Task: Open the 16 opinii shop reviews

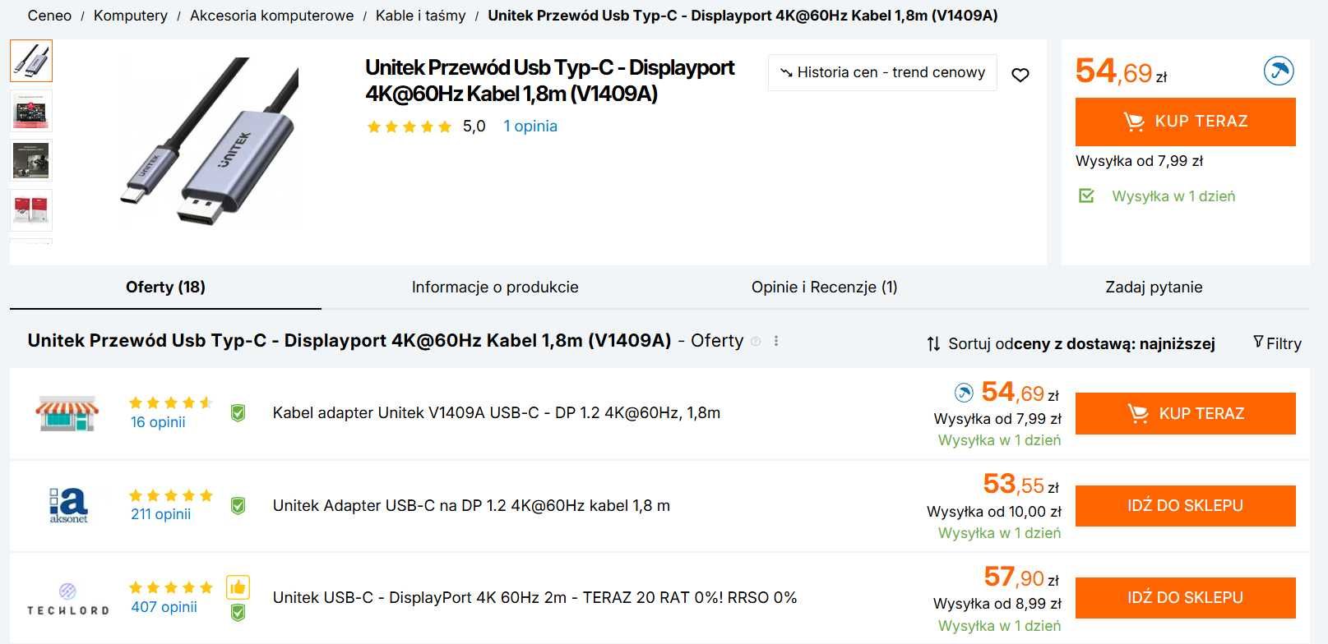Action: coord(158,422)
